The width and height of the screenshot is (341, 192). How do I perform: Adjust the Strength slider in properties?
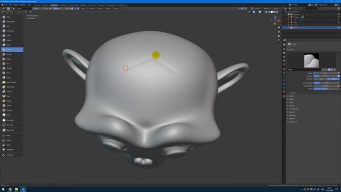click(x=325, y=76)
